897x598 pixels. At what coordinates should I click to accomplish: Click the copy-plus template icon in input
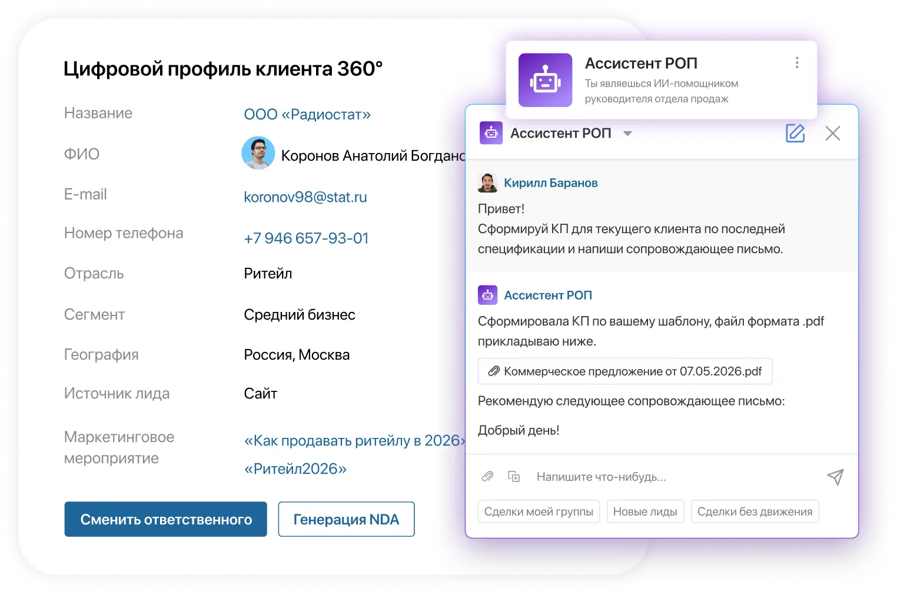point(514,476)
